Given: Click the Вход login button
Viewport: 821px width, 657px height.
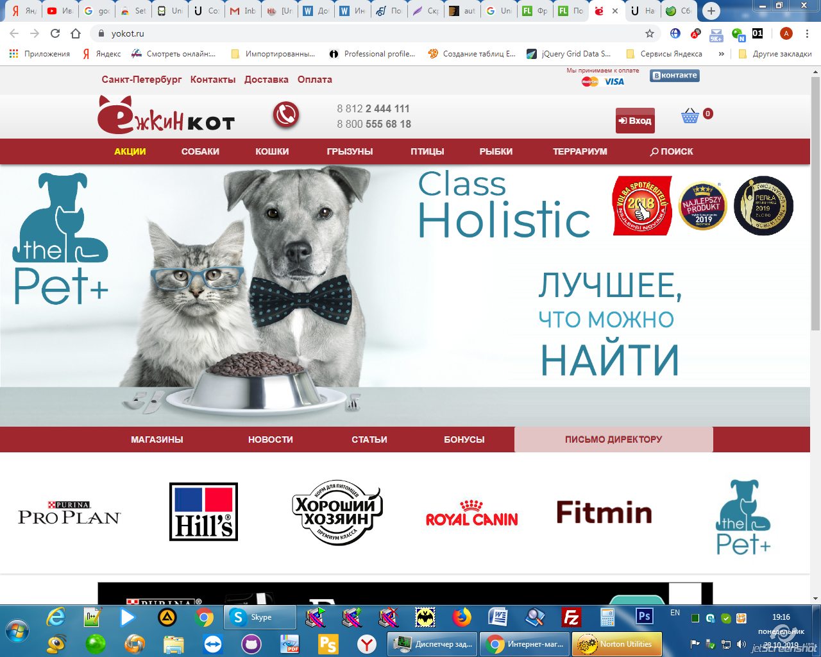Looking at the screenshot, I should (x=635, y=121).
